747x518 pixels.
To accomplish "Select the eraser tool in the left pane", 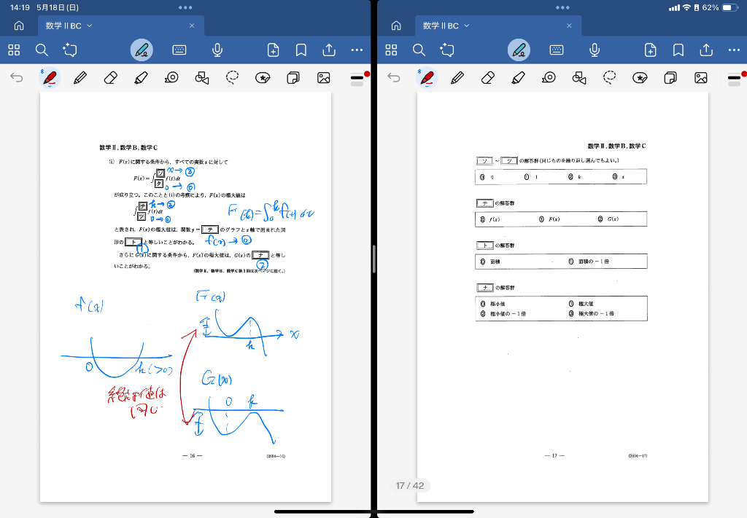I will coord(110,77).
